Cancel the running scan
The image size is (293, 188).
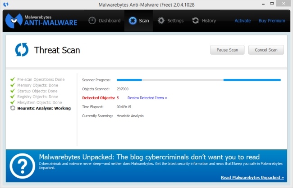coord(266,50)
